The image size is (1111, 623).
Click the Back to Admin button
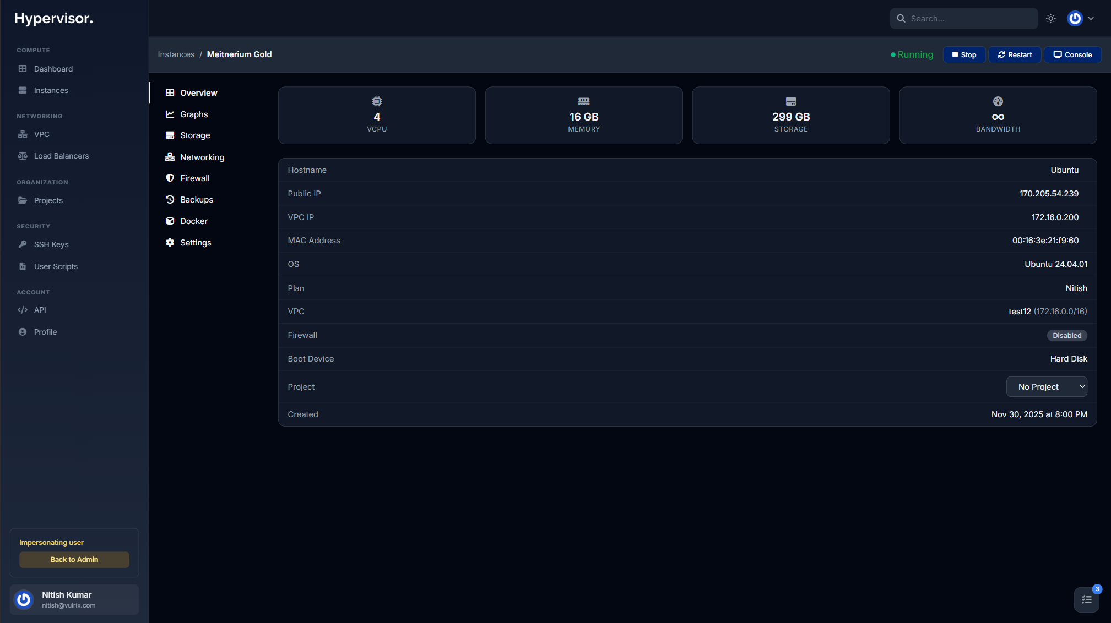click(x=74, y=559)
